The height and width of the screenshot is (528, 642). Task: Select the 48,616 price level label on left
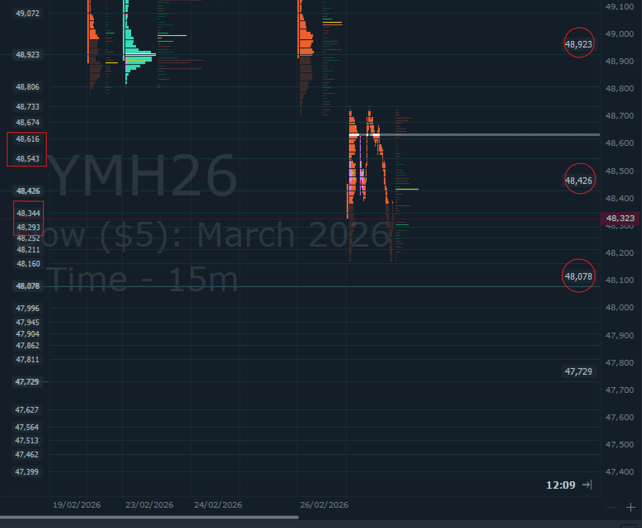coord(28,139)
